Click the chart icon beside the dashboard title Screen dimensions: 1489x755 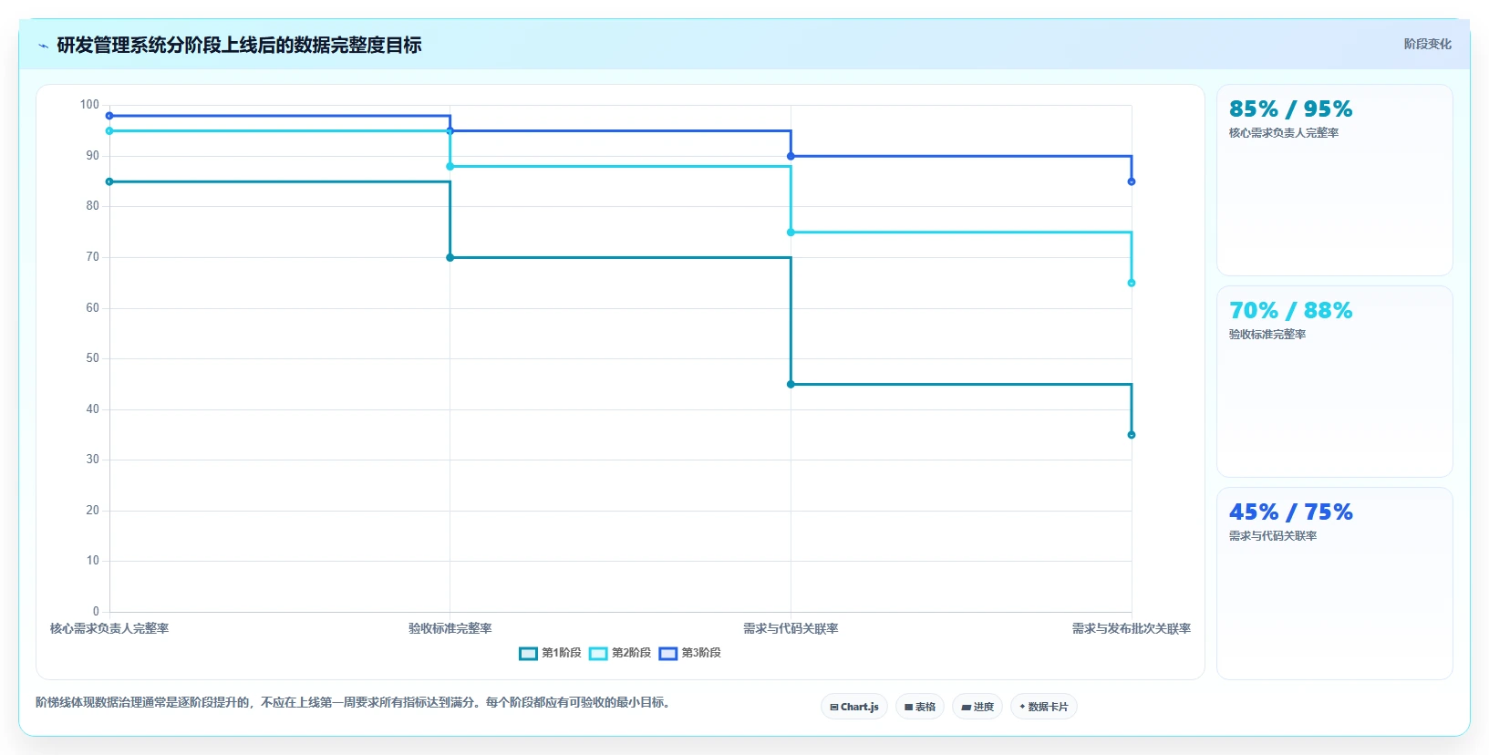point(43,46)
